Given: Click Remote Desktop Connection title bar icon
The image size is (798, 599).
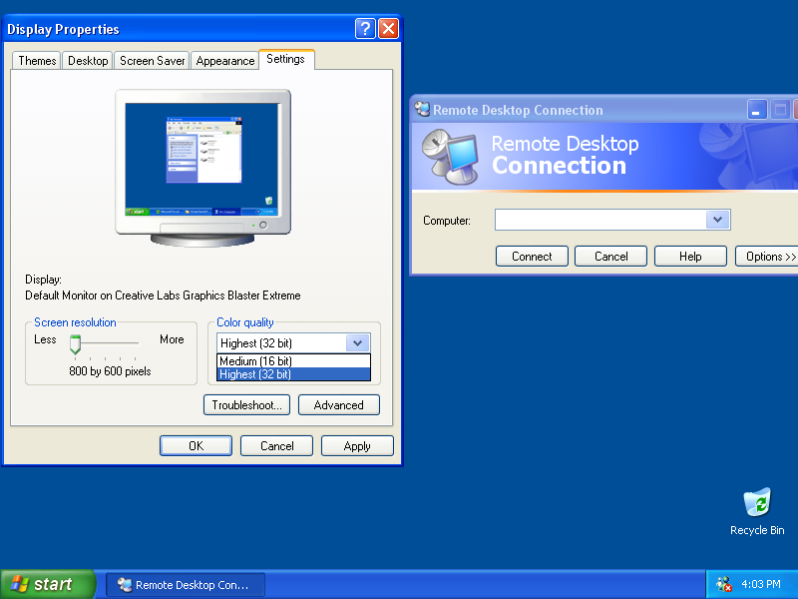Looking at the screenshot, I should click(422, 109).
